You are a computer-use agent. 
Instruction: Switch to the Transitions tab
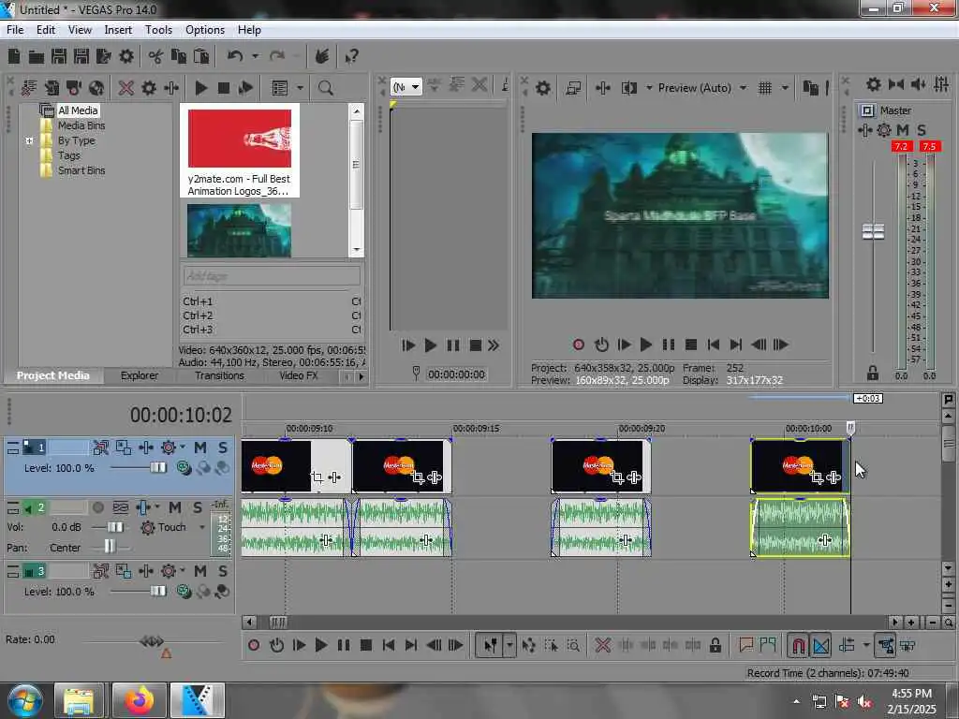[x=219, y=375]
